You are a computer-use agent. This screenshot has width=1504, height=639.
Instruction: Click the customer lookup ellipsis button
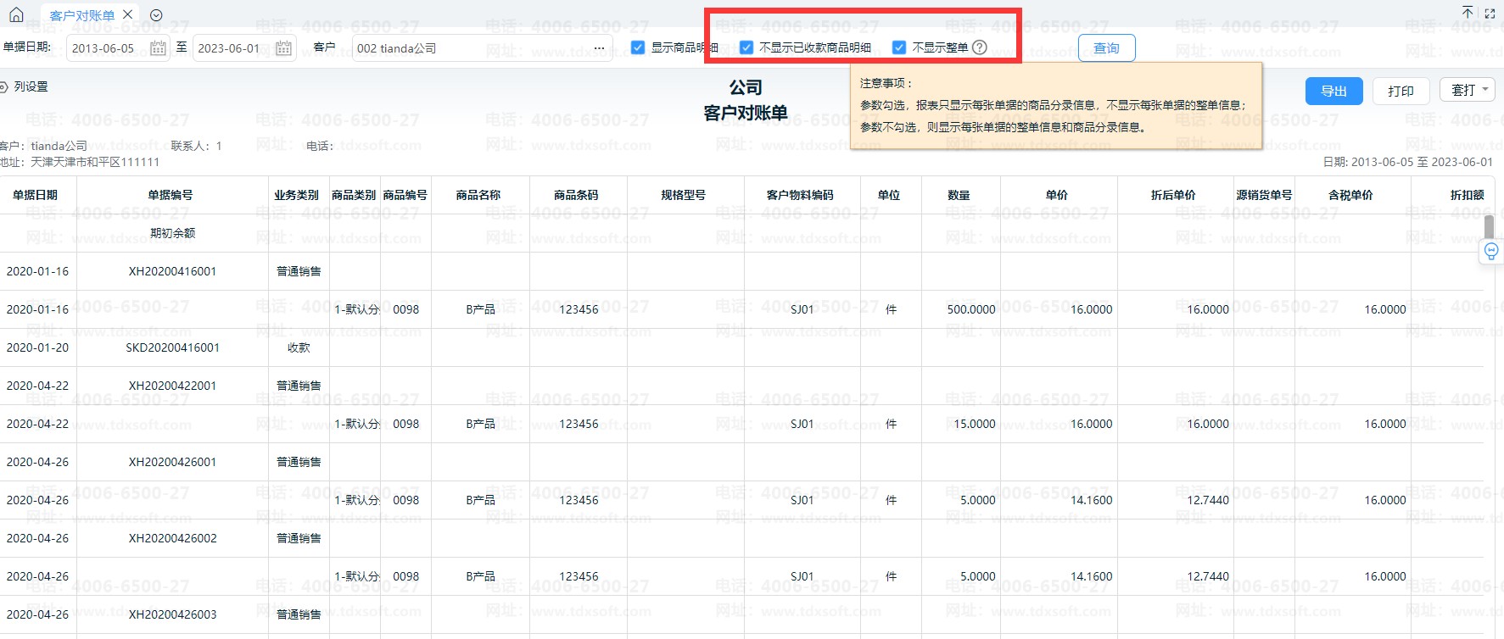[x=599, y=48]
